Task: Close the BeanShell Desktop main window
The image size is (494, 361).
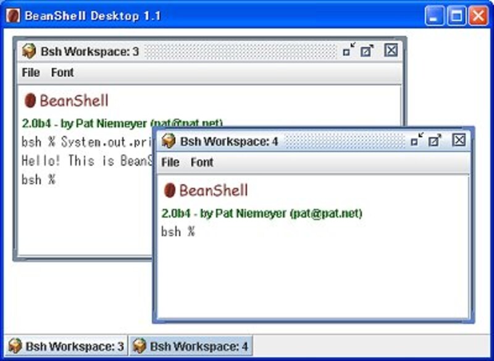Action: 478,15
